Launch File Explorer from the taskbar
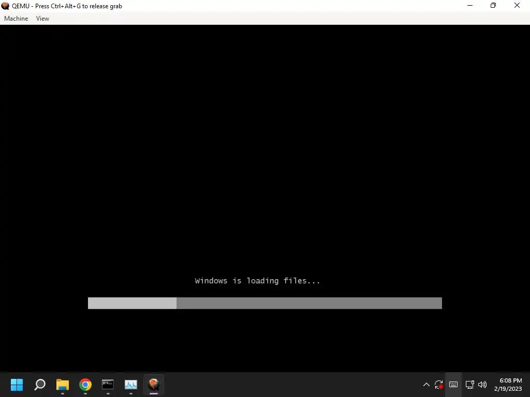The height and width of the screenshot is (397, 530). (63, 385)
